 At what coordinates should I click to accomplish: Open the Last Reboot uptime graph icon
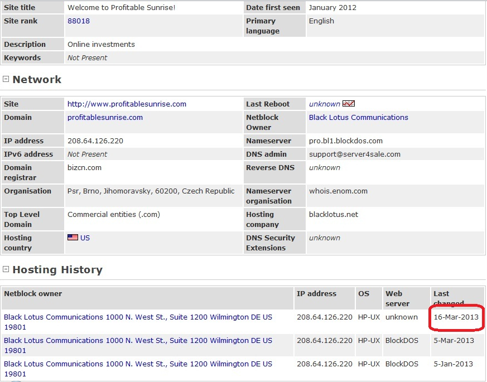click(349, 104)
